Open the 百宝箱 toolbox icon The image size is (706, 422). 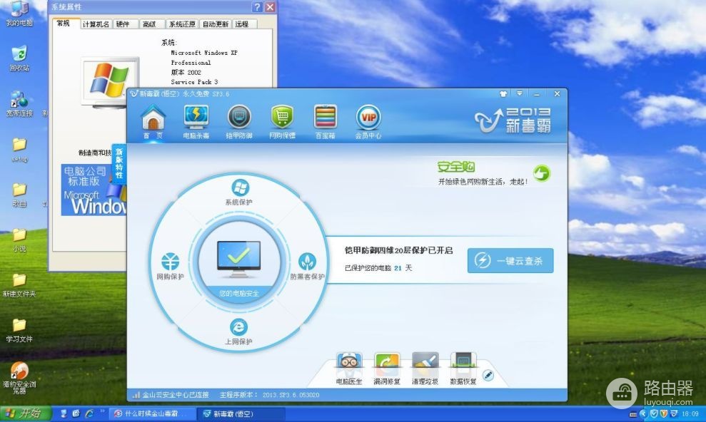click(325, 122)
